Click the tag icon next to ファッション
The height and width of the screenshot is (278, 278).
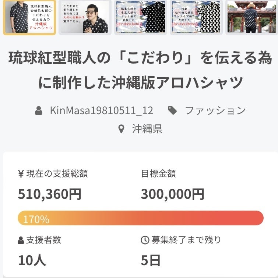[x=172, y=110]
